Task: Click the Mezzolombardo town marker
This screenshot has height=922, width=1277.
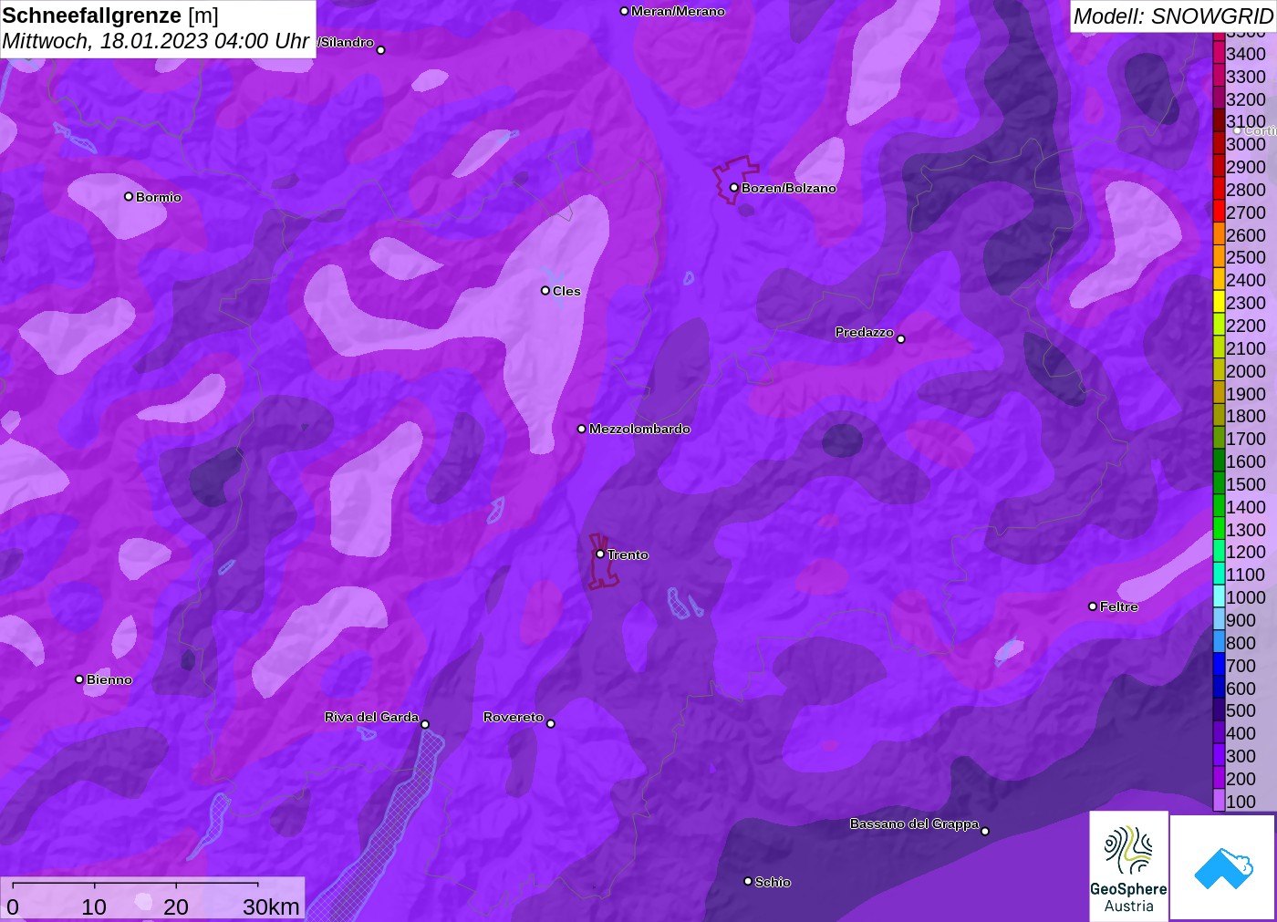Action: click(582, 429)
